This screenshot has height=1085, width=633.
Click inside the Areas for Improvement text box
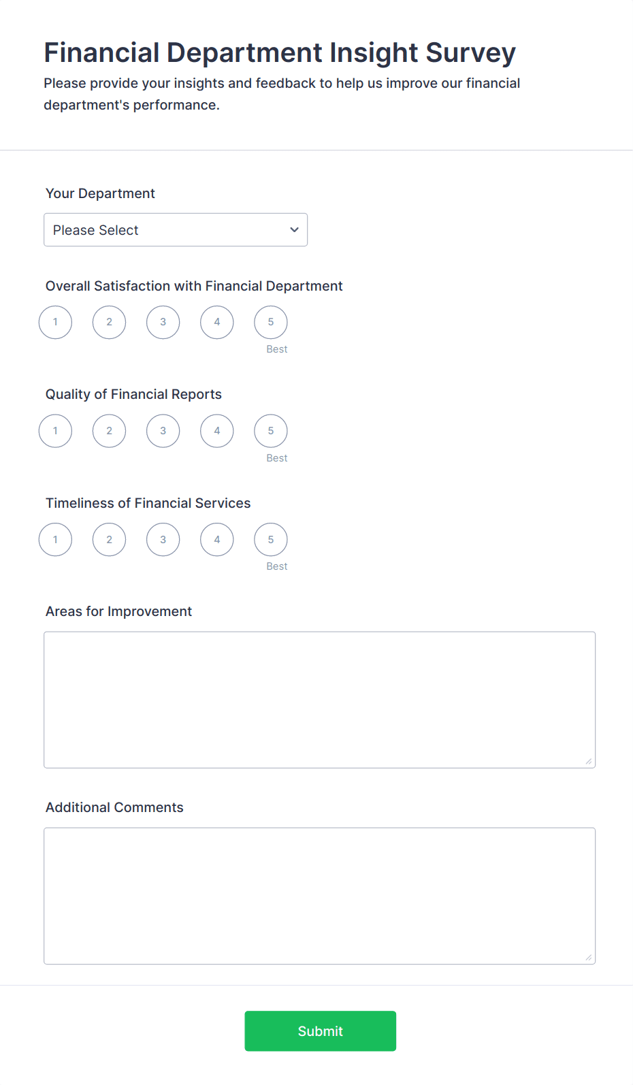319,699
